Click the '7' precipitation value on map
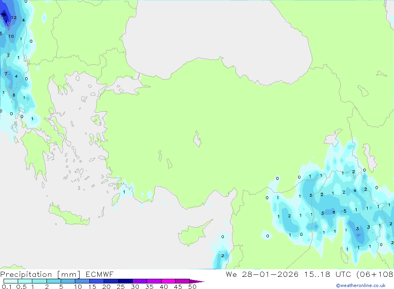This screenshot has width=394, height=289. pyautogui.click(x=6, y=74)
